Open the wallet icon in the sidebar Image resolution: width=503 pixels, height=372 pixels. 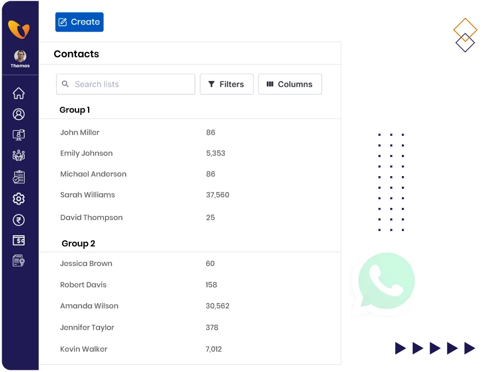[x=19, y=240]
